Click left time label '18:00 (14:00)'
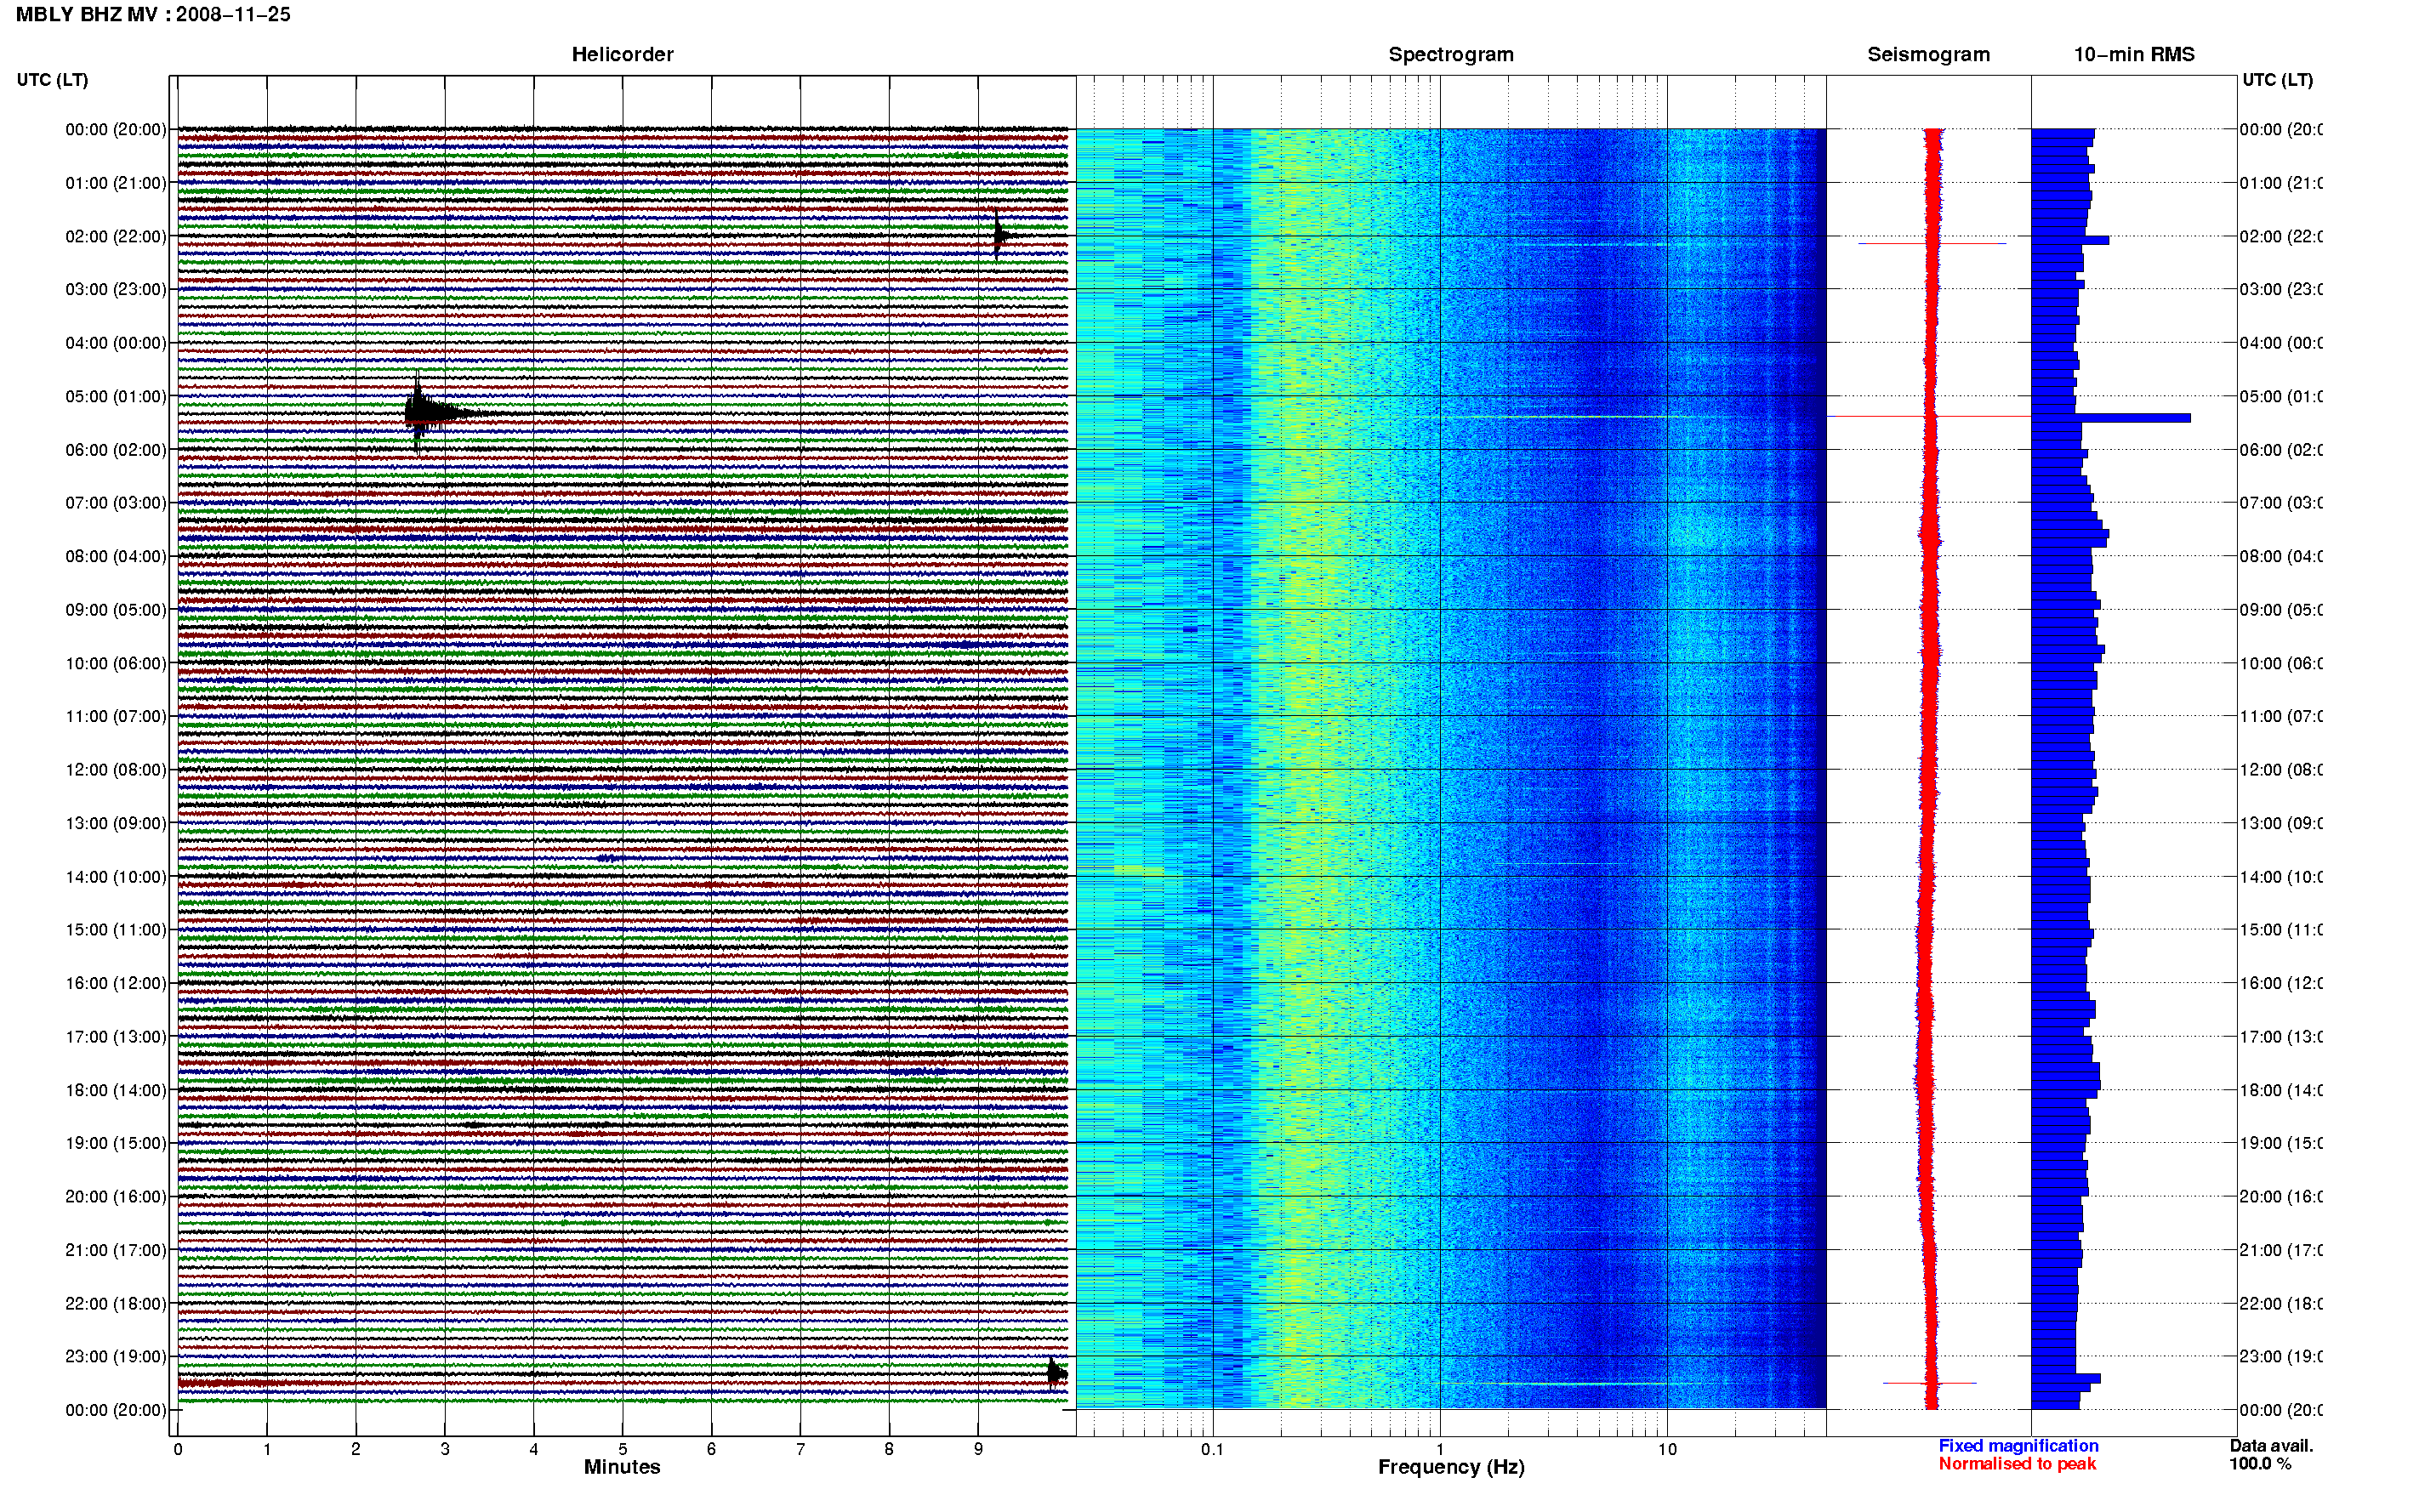Viewport: 2419px width, 1512px height. pyautogui.click(x=116, y=1090)
